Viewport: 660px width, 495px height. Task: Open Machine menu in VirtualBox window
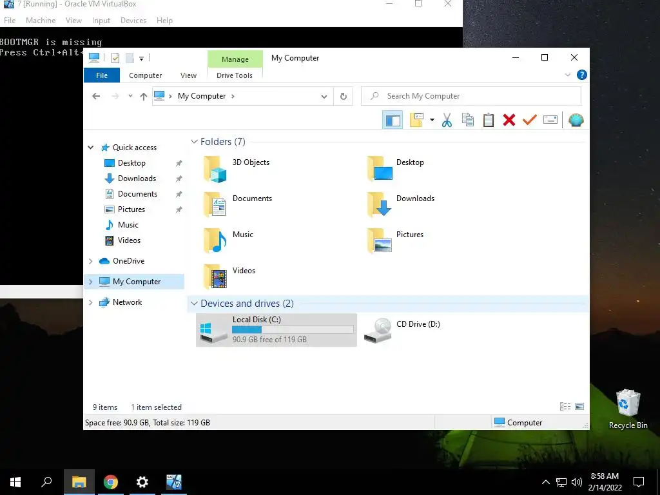[x=41, y=20]
